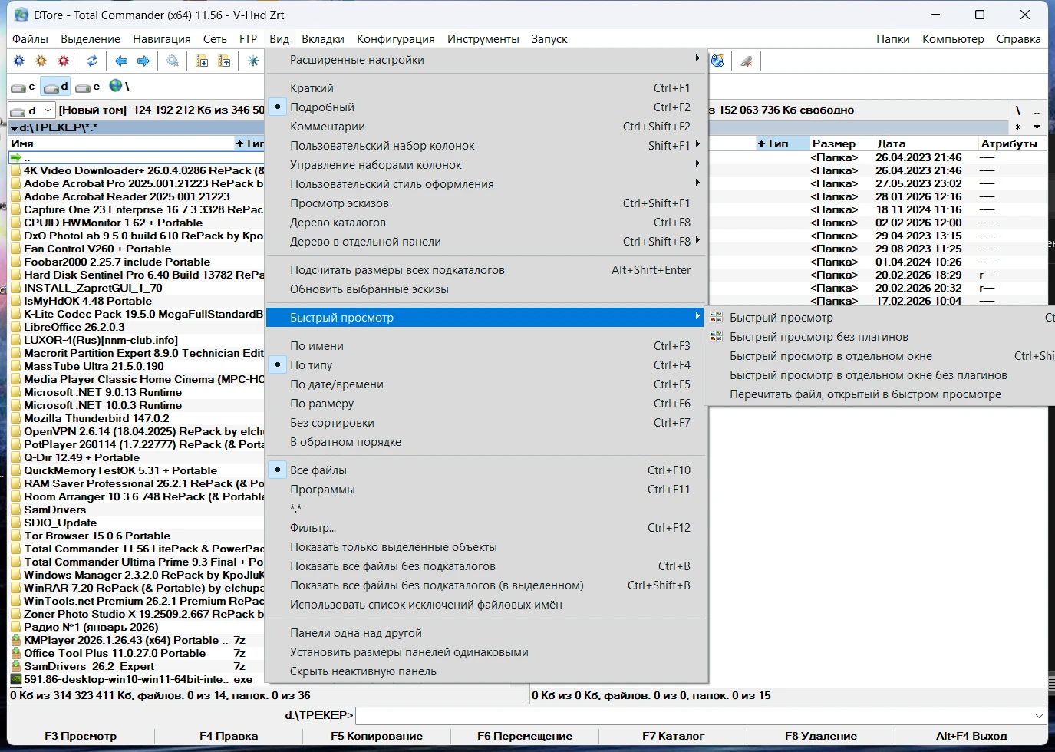The width and height of the screenshot is (1055, 752).
Task: Click the folder with down arrow icon
Action: tap(202, 61)
